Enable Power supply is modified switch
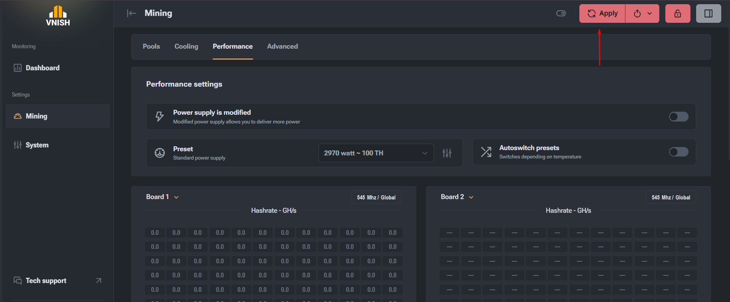The height and width of the screenshot is (302, 730). tap(679, 117)
